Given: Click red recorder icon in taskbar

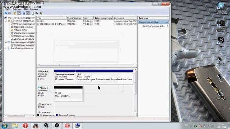Looking at the screenshot, I should coord(67,125).
